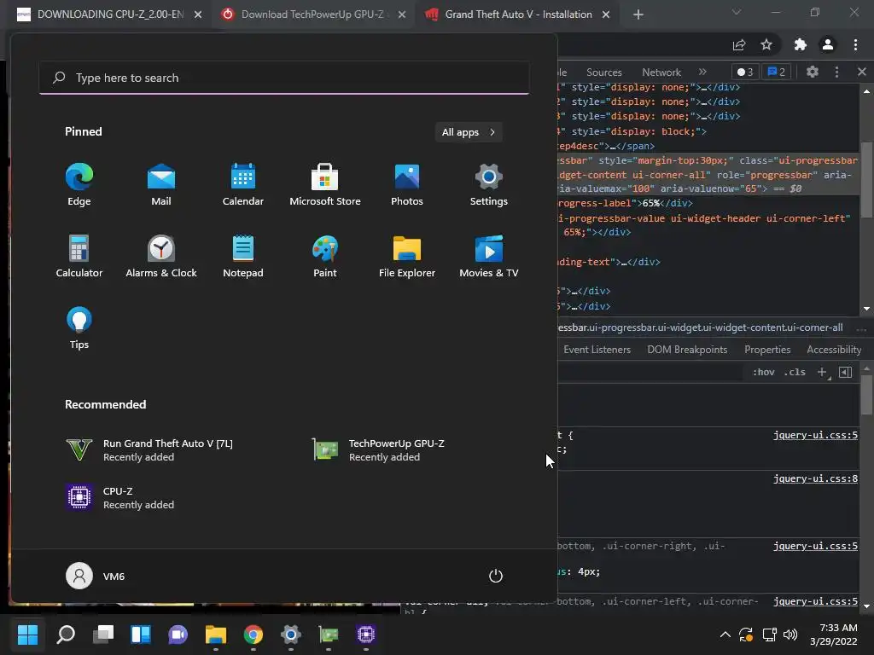Image resolution: width=874 pixels, height=655 pixels.
Task: Switch to DevTools Sources tab
Action: 603,72
